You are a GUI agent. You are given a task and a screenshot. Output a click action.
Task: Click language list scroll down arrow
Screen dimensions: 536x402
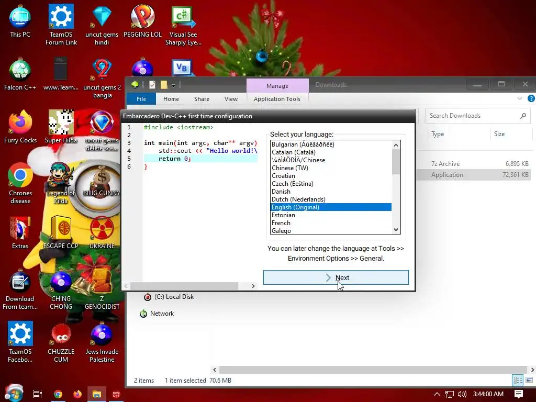pyautogui.click(x=396, y=230)
